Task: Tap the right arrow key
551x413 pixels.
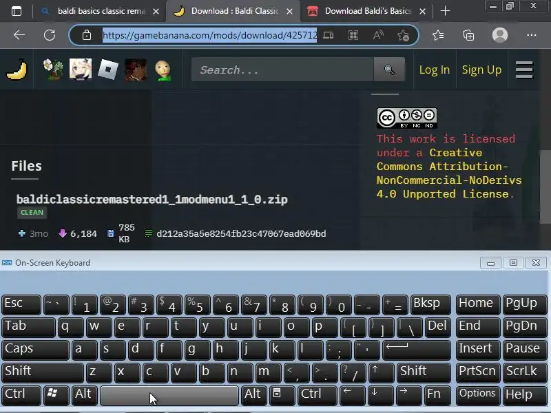Action: click(409, 395)
